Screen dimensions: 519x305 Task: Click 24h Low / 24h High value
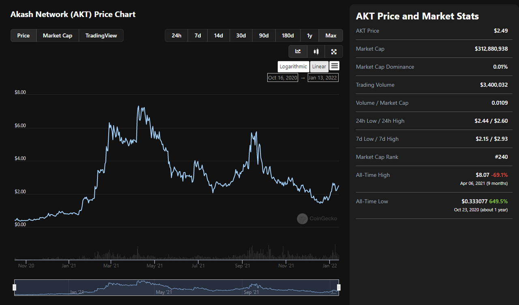491,121
